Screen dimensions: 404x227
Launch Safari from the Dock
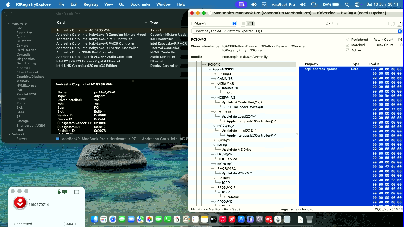pos(113,219)
